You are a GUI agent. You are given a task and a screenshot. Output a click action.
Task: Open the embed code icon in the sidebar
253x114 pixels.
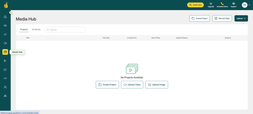[x=5, y=34]
